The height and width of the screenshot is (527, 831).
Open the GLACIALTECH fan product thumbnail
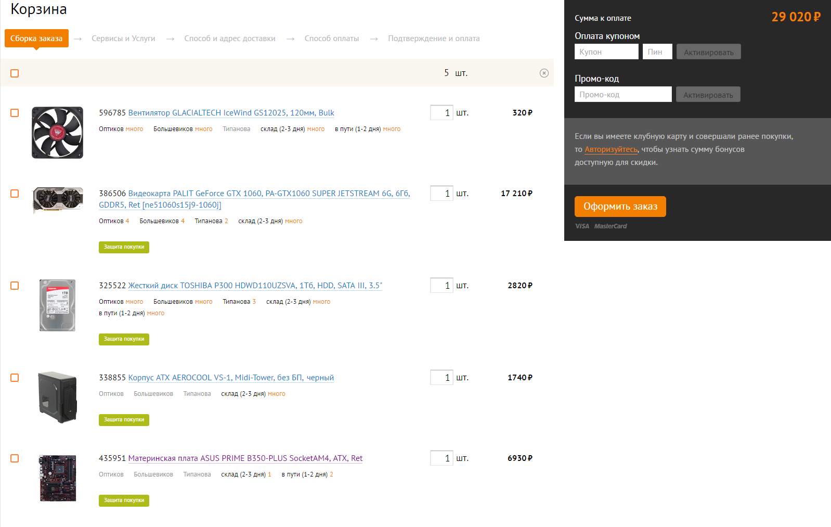pos(57,133)
